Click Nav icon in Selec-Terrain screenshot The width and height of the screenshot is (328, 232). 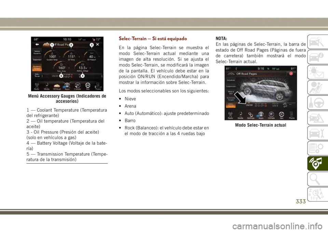tap(282, 115)
